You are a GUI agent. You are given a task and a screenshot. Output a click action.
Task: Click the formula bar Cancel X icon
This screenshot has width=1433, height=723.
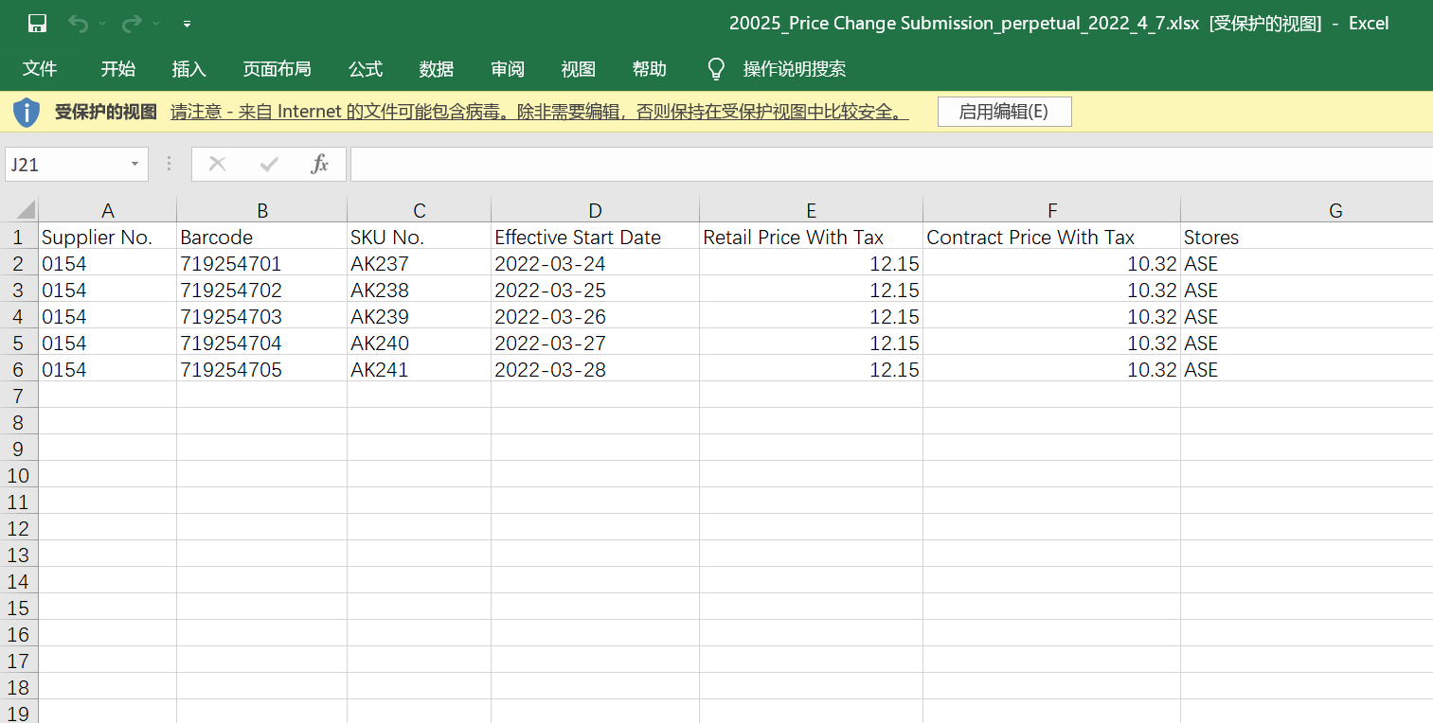(218, 165)
